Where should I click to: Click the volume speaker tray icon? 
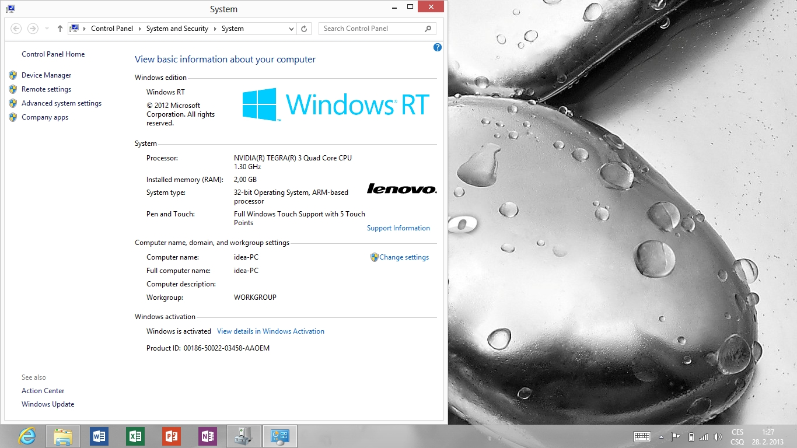point(718,436)
